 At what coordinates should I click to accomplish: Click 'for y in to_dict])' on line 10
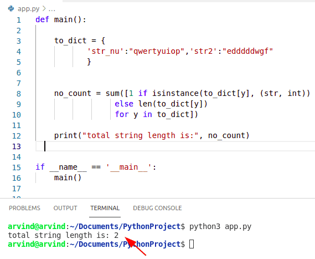[x=156, y=114]
